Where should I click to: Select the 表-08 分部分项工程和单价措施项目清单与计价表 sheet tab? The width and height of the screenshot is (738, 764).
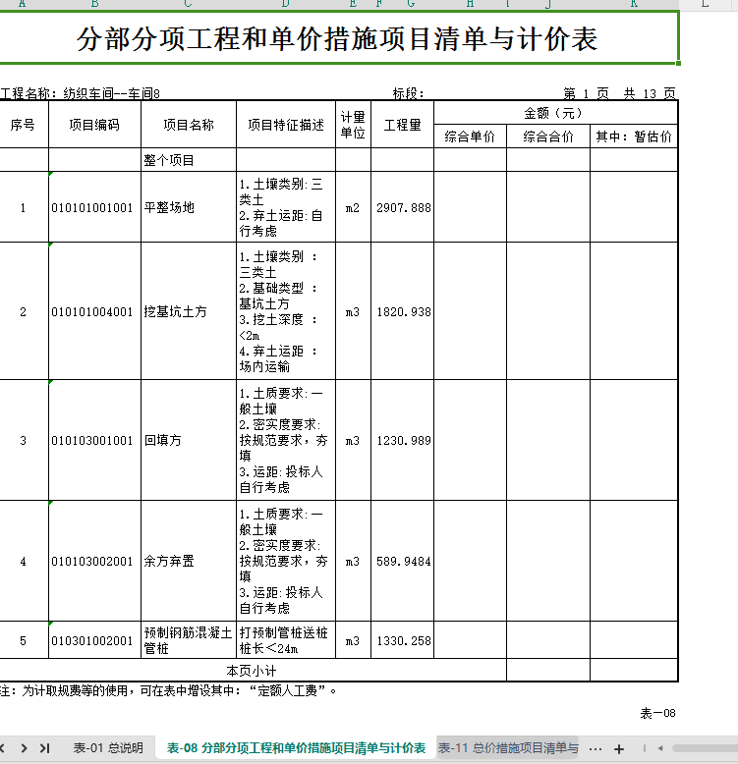pos(296,748)
